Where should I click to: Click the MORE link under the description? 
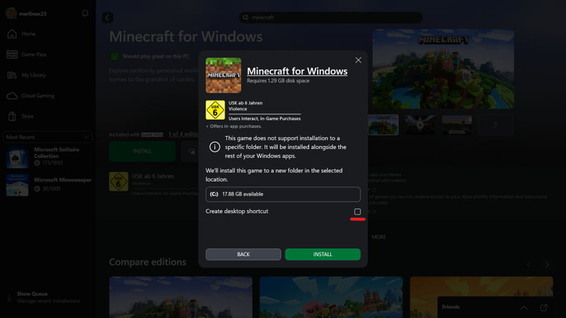[379, 237]
